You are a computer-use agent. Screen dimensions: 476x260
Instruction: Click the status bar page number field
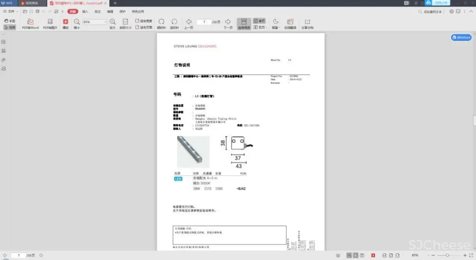(x=19, y=255)
